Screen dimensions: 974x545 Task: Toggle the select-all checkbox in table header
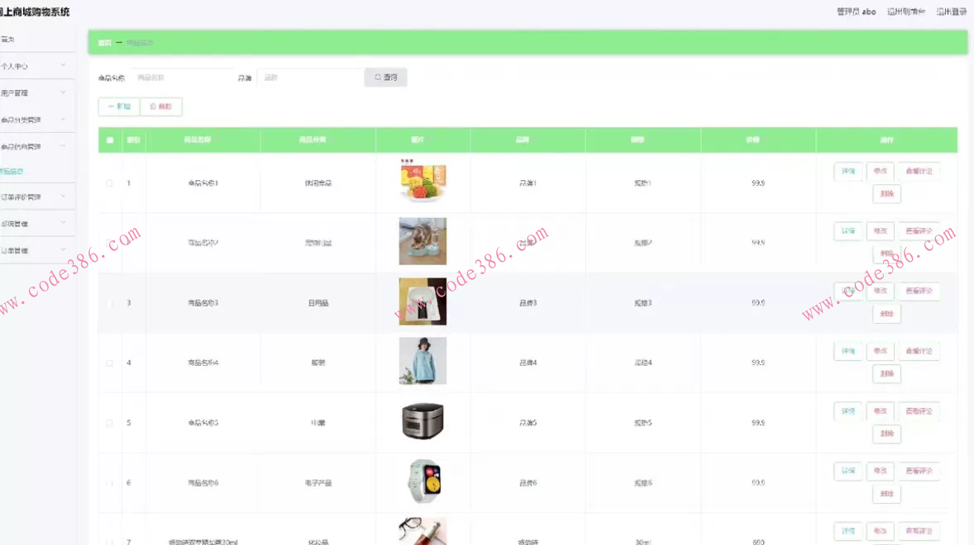click(110, 140)
